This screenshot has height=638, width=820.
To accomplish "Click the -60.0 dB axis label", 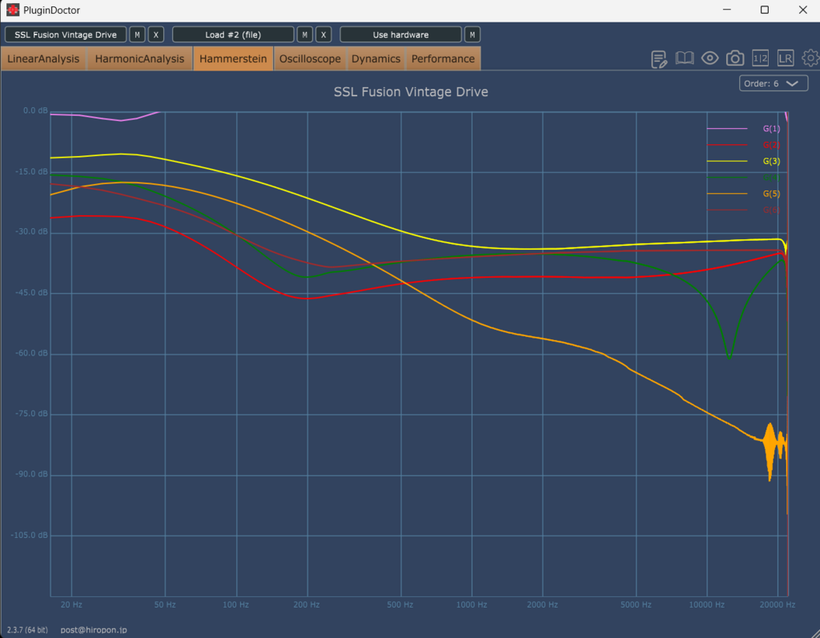I will coord(31,353).
